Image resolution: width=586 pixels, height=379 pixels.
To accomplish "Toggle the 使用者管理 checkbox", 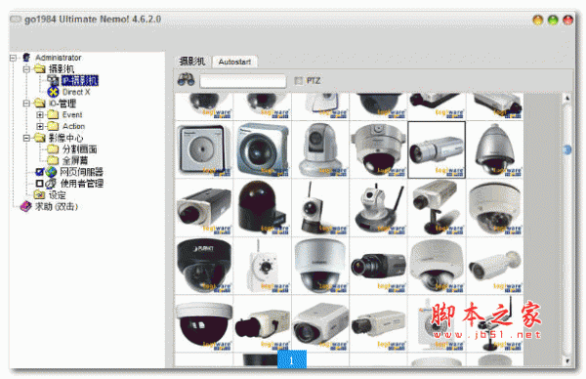I will [39, 184].
